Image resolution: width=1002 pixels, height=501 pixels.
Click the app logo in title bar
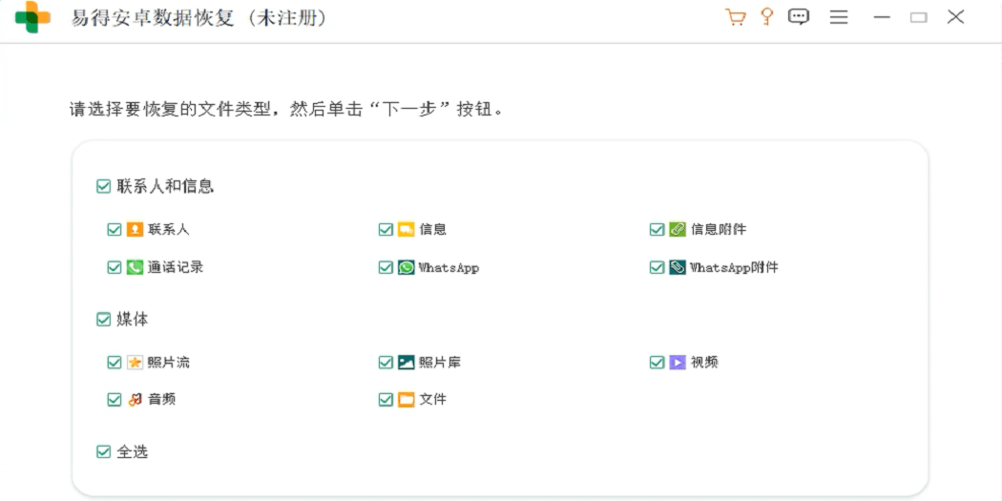33,17
